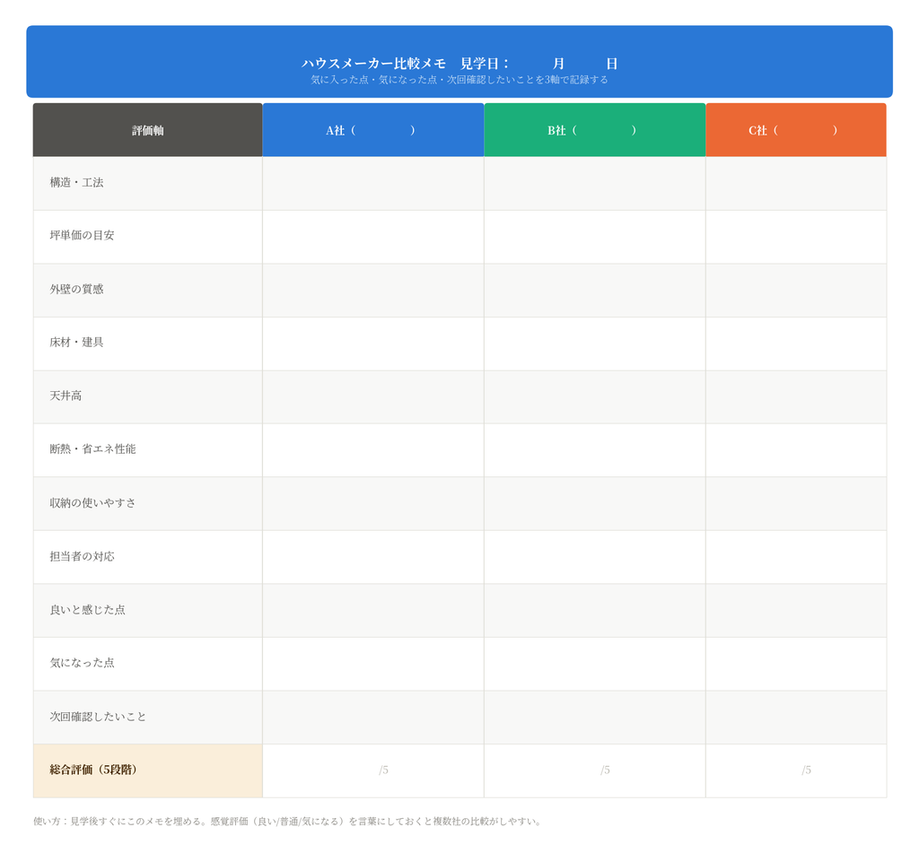
Task: Click the ハウスメーカー比較メモ title banner
Action: (x=459, y=62)
